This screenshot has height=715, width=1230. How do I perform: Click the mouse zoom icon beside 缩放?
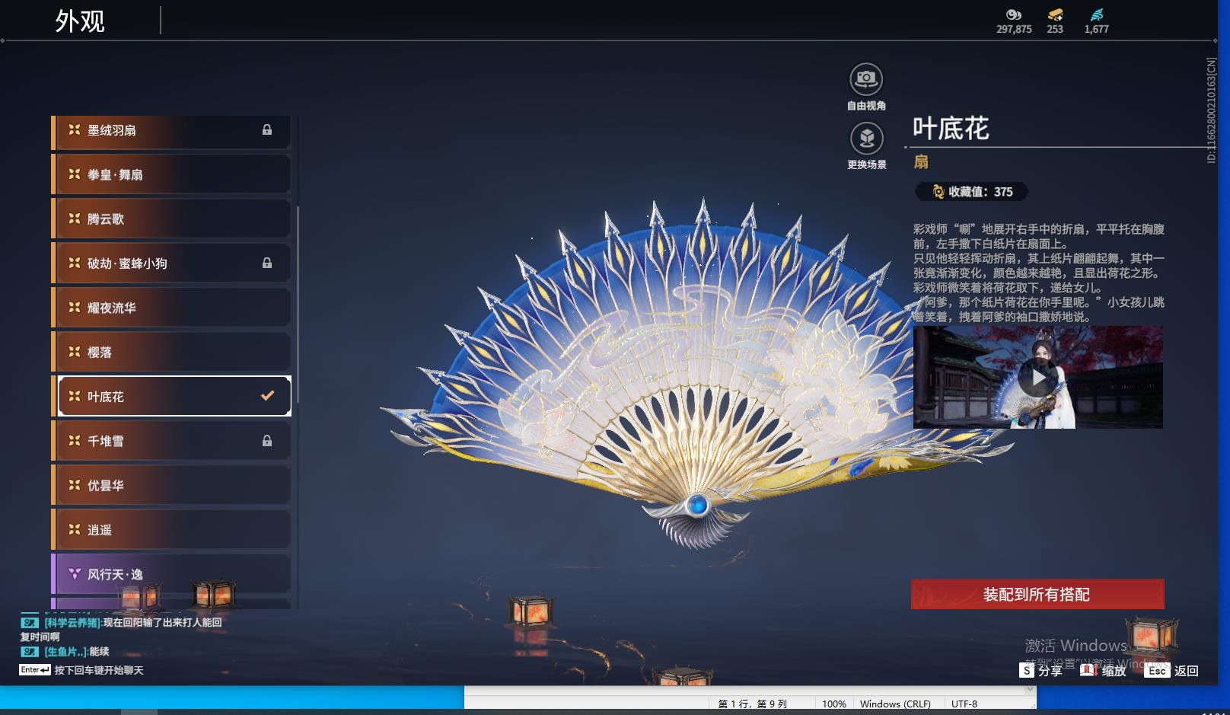(1088, 670)
